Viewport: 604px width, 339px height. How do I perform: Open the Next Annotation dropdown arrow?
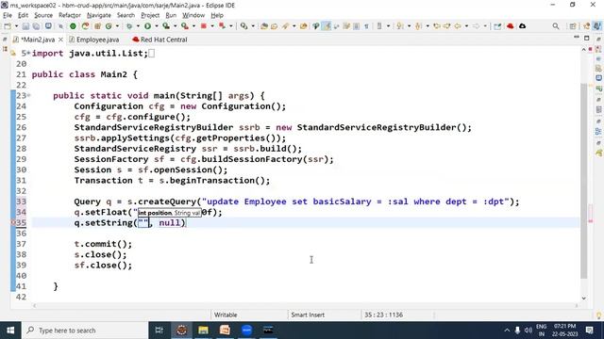[409, 26]
